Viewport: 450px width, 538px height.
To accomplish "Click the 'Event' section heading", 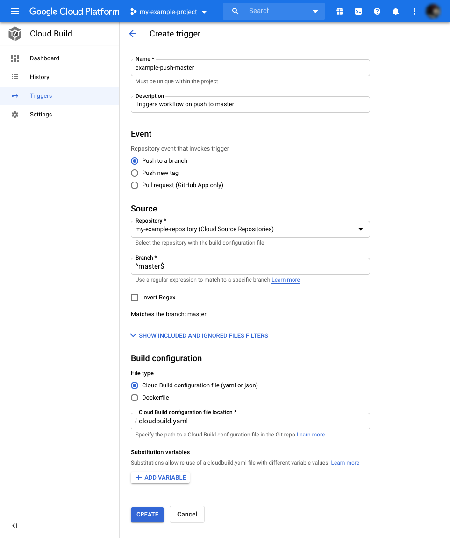I will click(141, 134).
